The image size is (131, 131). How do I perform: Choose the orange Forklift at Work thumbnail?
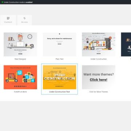point(20,77)
